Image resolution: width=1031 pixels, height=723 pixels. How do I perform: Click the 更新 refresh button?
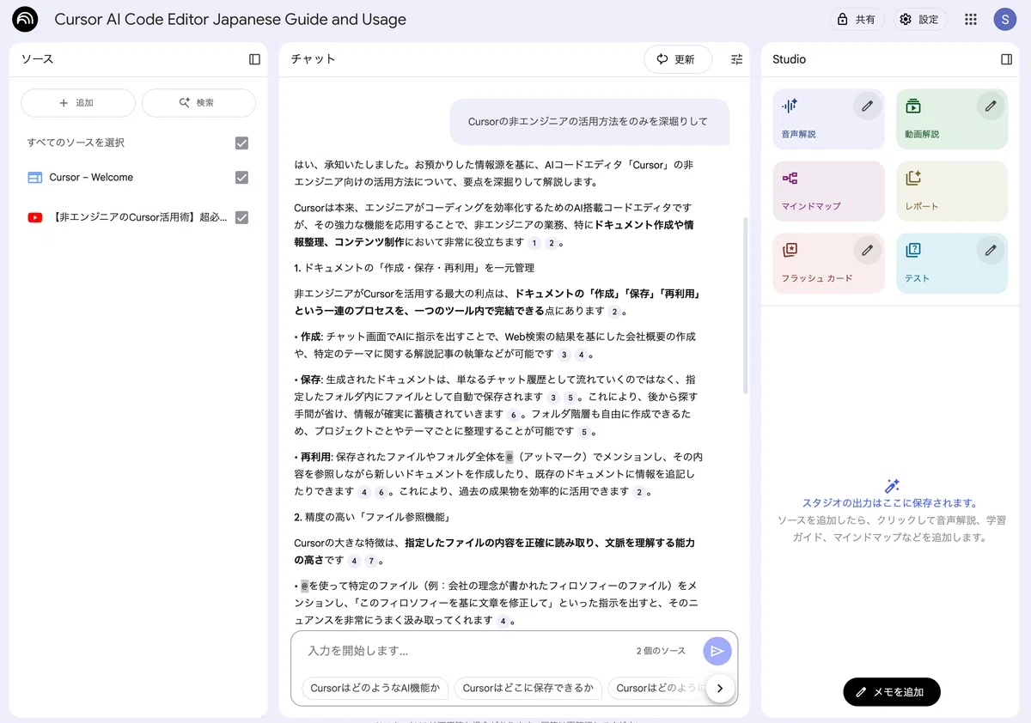[678, 59]
